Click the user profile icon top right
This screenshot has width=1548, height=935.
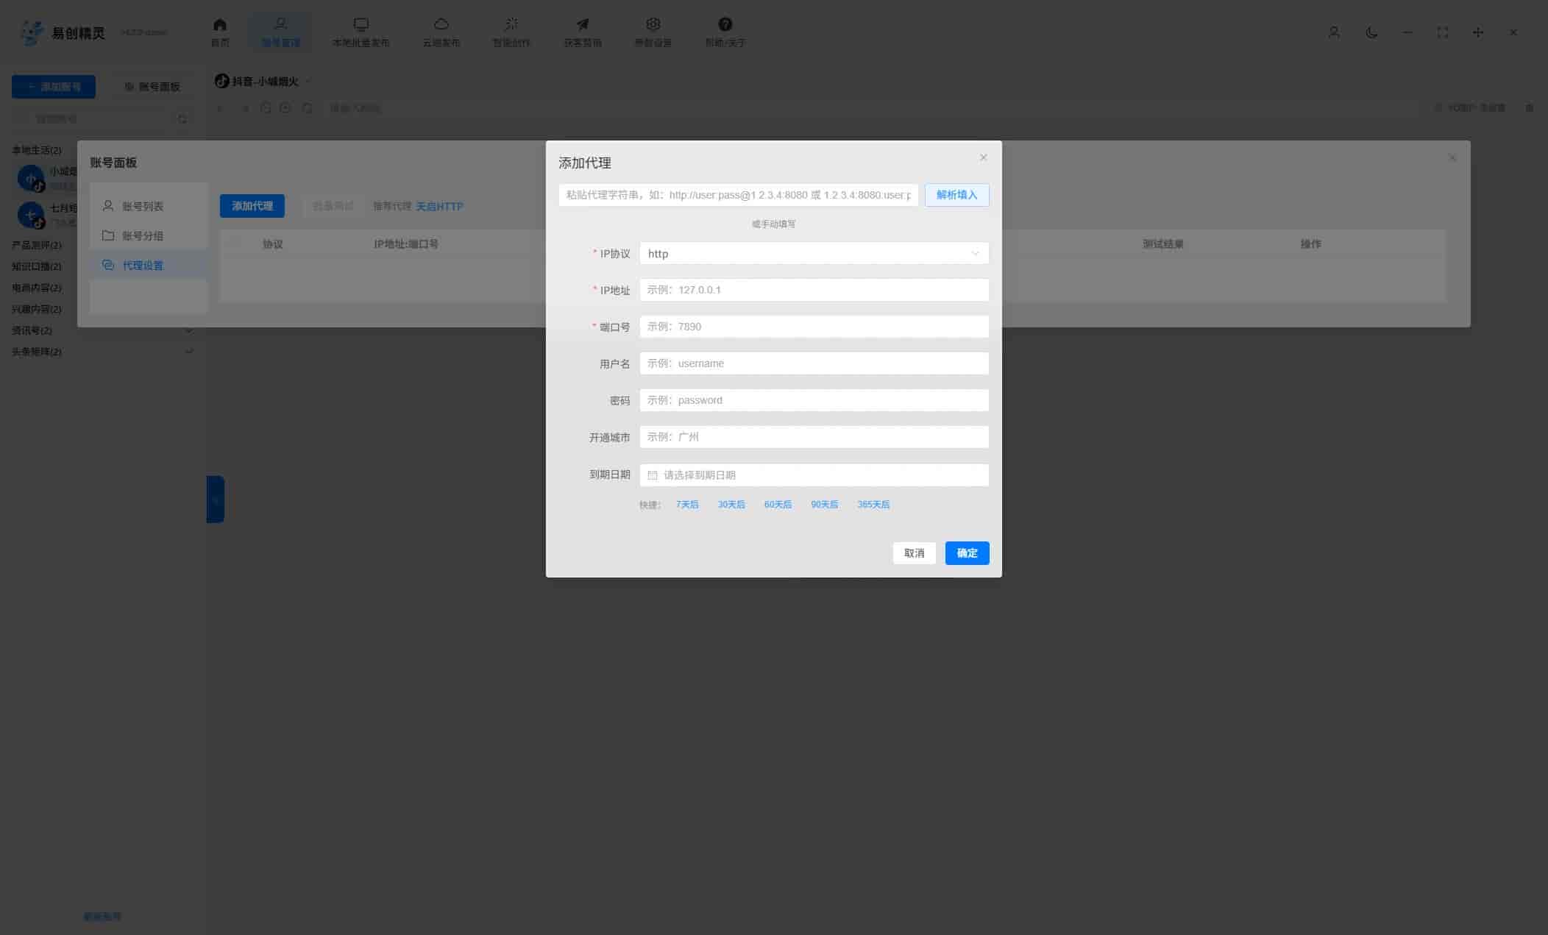point(1334,32)
